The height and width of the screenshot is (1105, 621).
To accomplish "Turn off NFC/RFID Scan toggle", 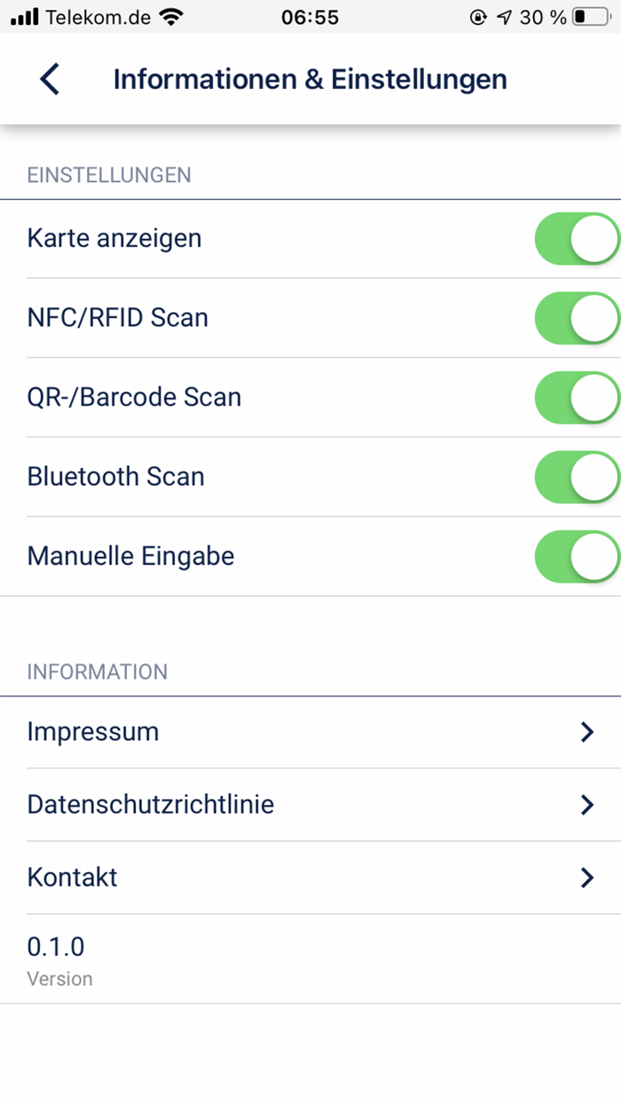I will click(x=577, y=318).
